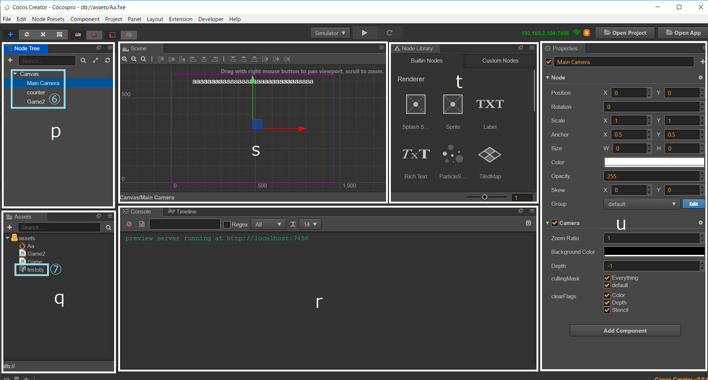
Task: Select the rotate transform tool
Action: coord(27,34)
